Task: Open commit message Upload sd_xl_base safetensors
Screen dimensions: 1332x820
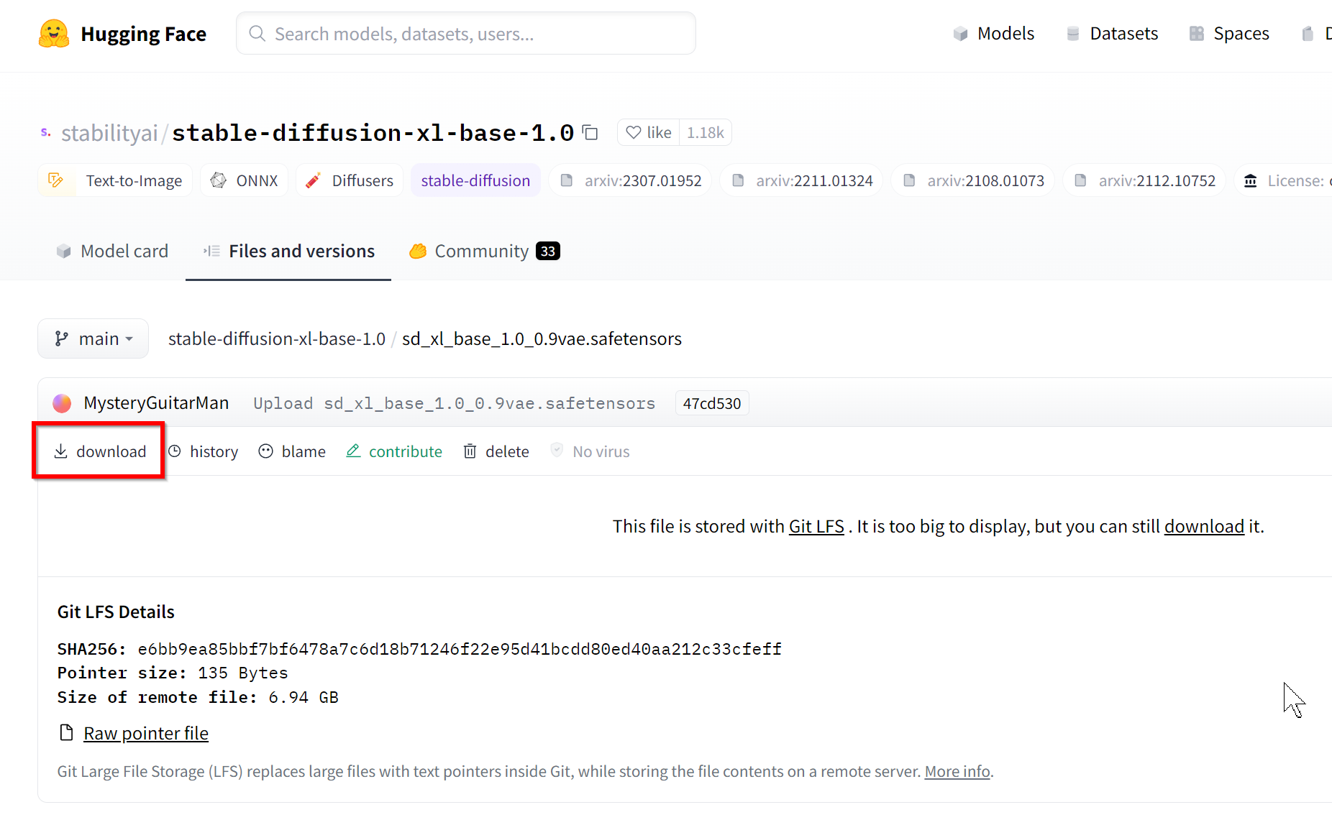Action: tap(454, 403)
